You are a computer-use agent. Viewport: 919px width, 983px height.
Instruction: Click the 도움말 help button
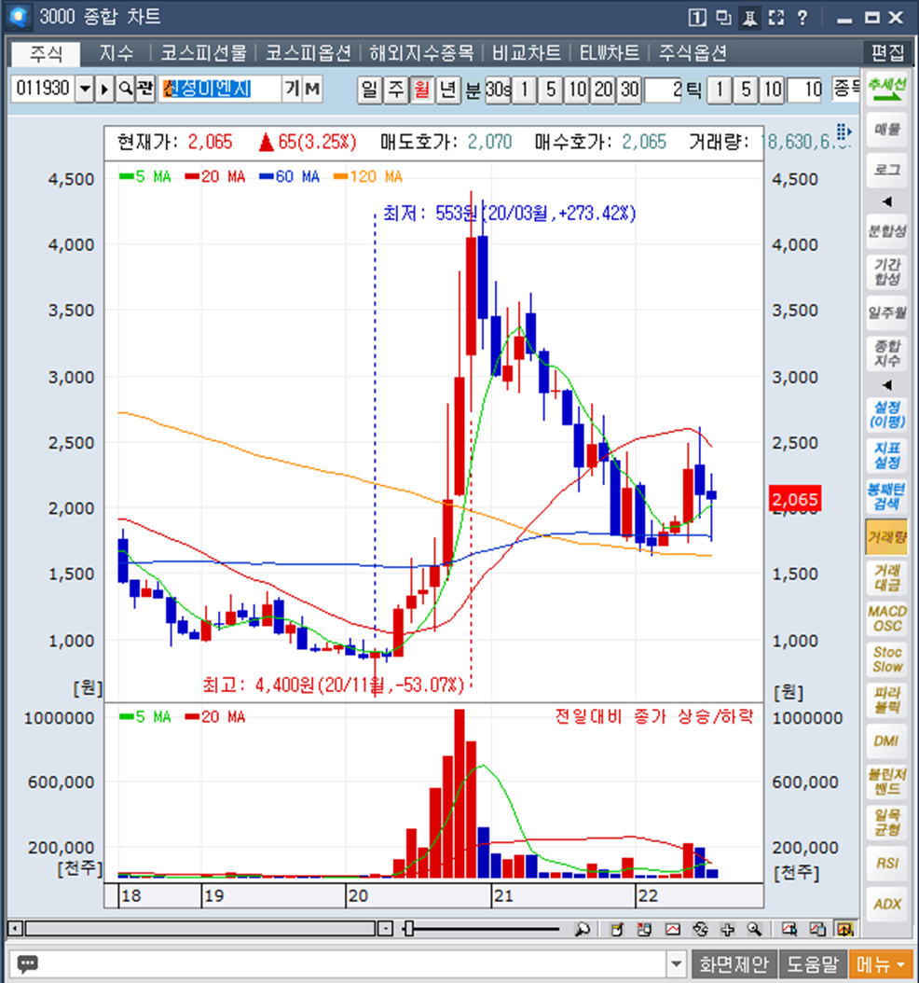(812, 963)
